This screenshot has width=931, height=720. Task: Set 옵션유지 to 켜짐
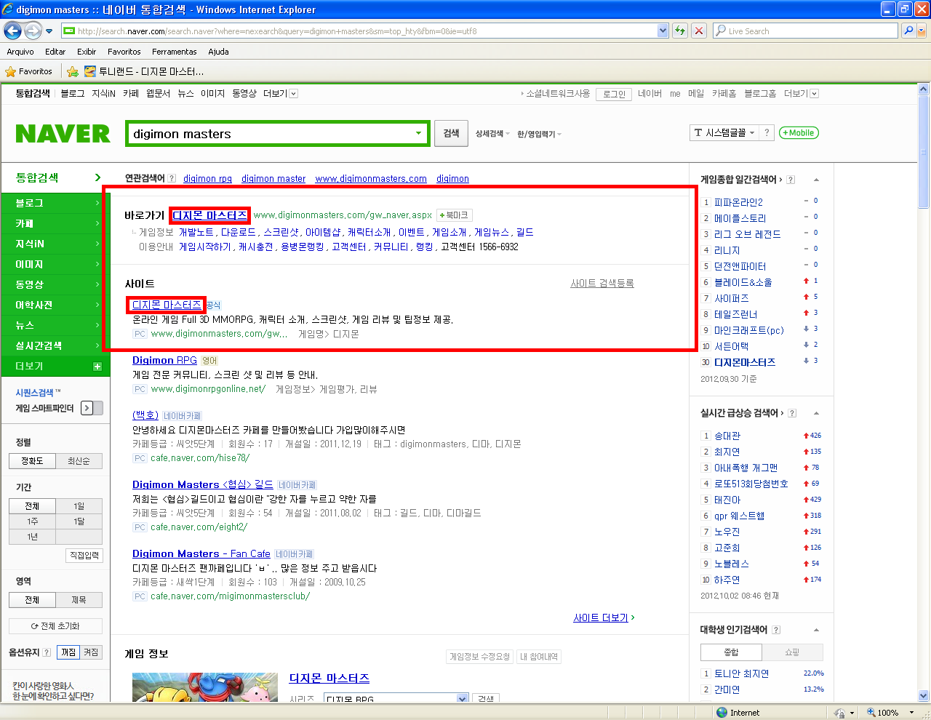tap(91, 652)
